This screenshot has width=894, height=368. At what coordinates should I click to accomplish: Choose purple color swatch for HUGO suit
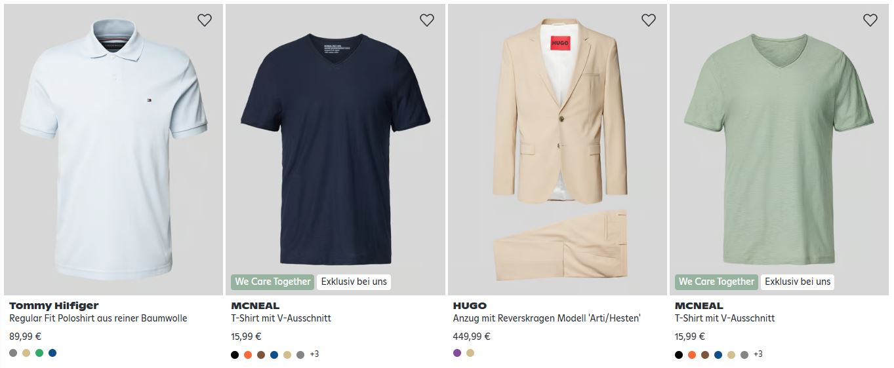[457, 353]
